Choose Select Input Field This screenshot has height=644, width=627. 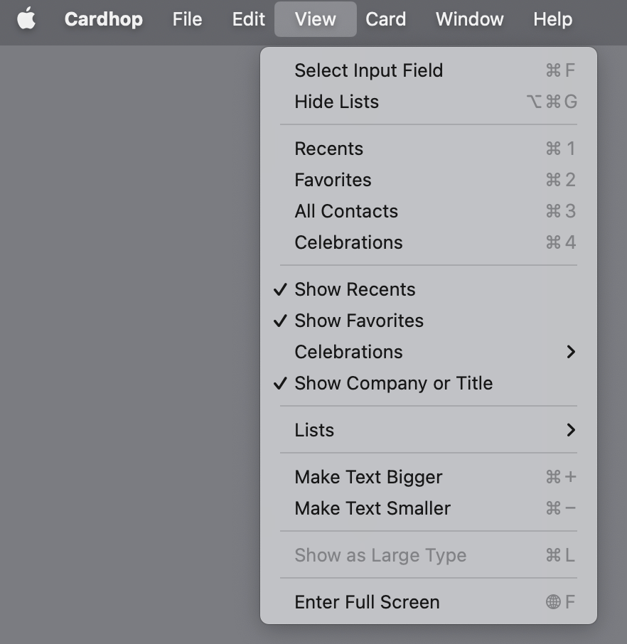click(x=429, y=70)
